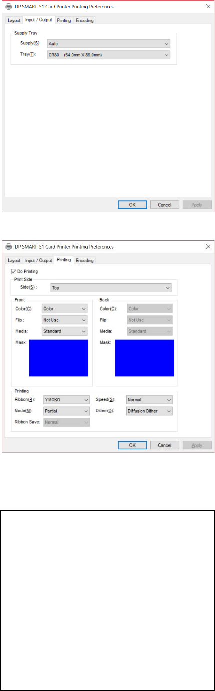The height and width of the screenshot is (691, 215).
Task: Click Cancel in the Input/Output dialog
Action: pos(165,205)
